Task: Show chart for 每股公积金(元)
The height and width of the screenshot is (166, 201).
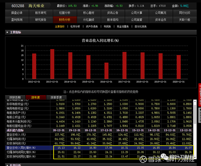Action: click(16, 117)
